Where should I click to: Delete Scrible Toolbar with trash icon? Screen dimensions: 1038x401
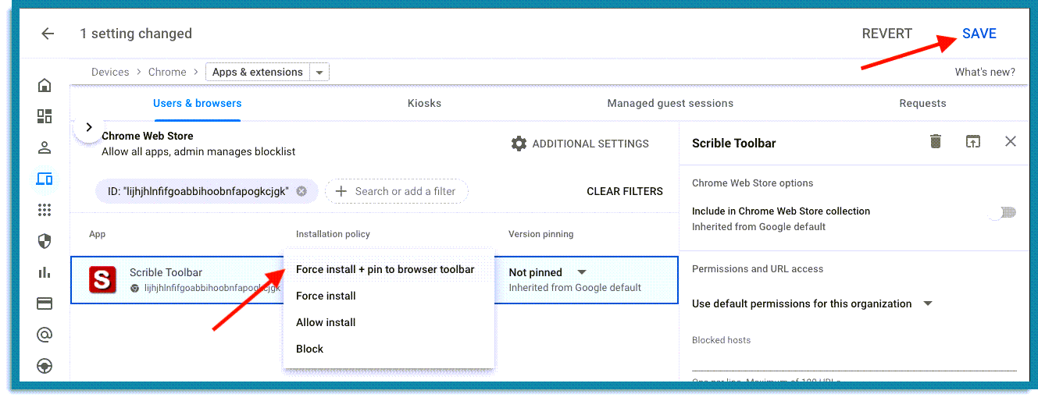tap(935, 141)
